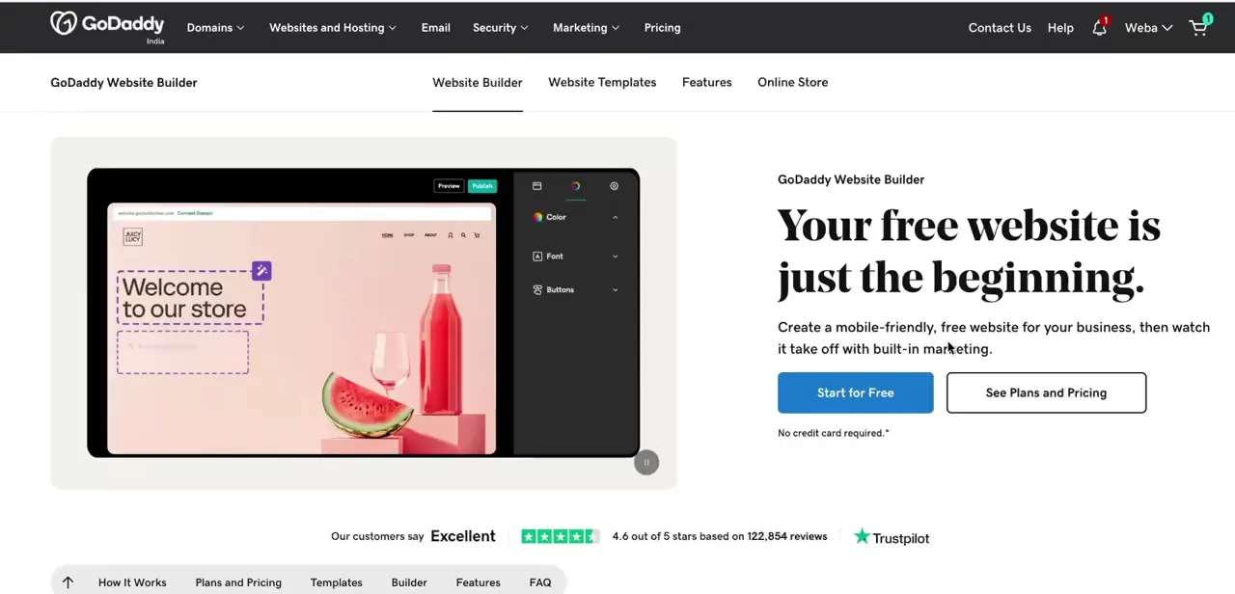This screenshot has height=594, width=1235.
Task: Open the Contact Us link
Action: click(1000, 28)
